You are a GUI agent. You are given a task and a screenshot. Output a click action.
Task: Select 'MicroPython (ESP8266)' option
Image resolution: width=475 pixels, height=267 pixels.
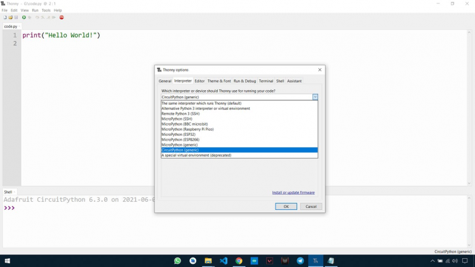[239, 140]
